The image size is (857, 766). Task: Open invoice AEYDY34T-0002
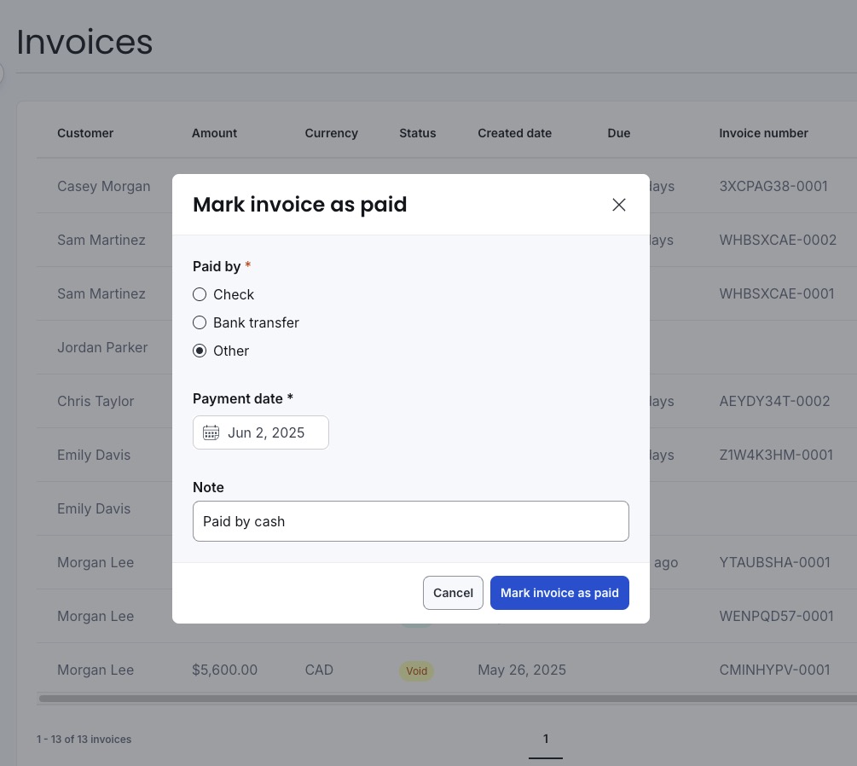coord(774,401)
